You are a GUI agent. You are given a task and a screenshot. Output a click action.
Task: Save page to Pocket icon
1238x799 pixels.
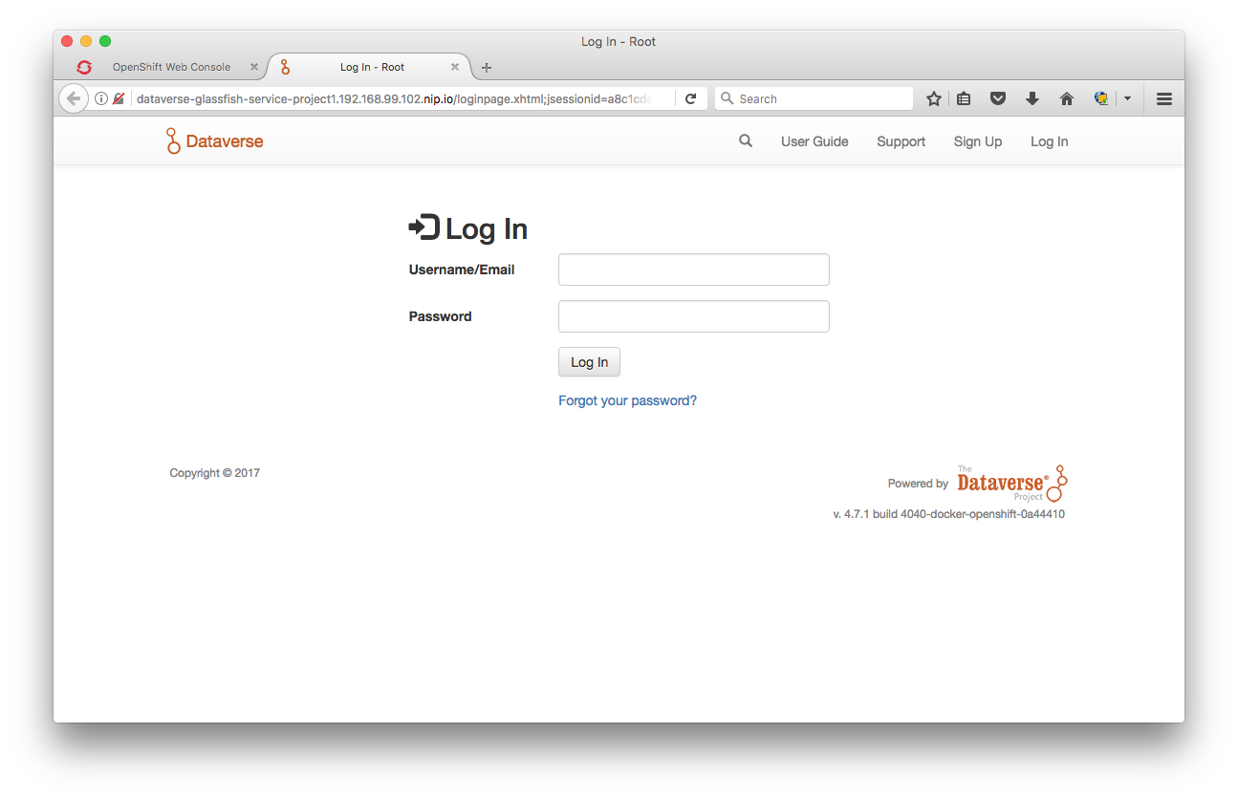click(998, 98)
